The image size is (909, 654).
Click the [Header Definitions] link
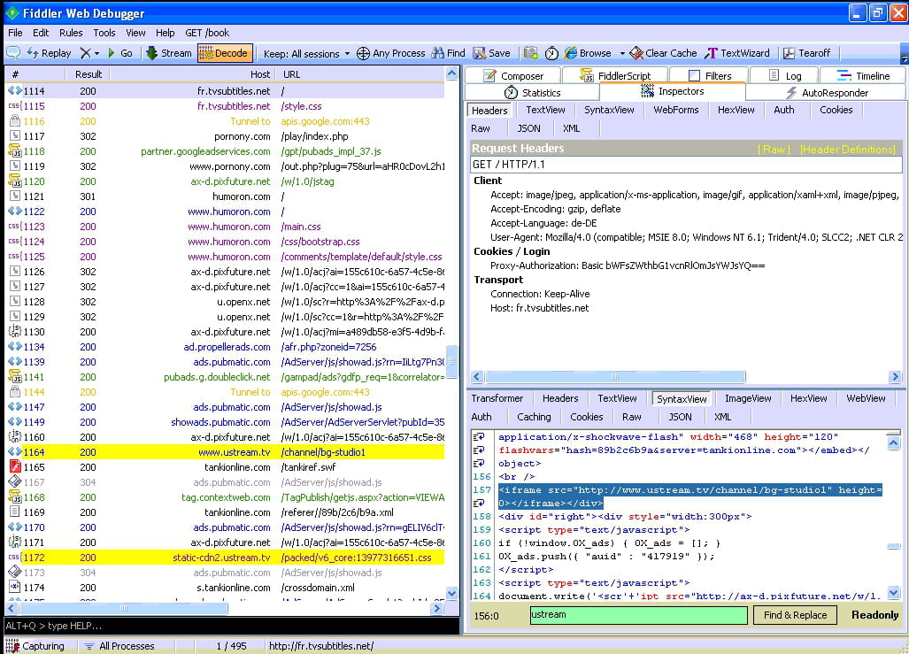pos(848,149)
